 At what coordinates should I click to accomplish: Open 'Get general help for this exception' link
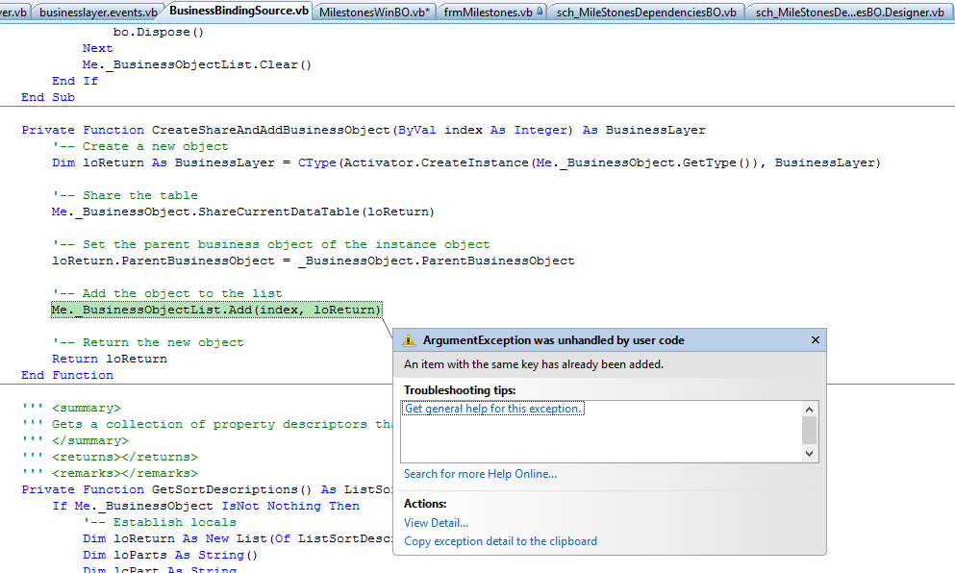[493, 409]
